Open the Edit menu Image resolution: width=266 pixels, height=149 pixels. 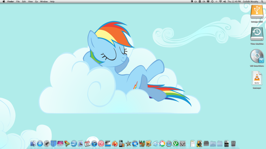coord(24,1)
